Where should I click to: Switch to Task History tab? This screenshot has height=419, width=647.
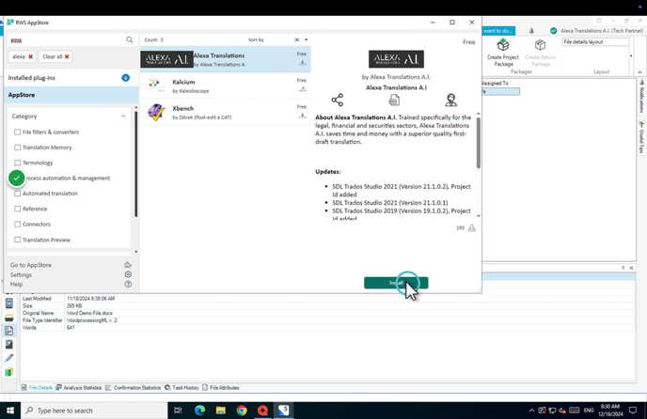pos(181,388)
